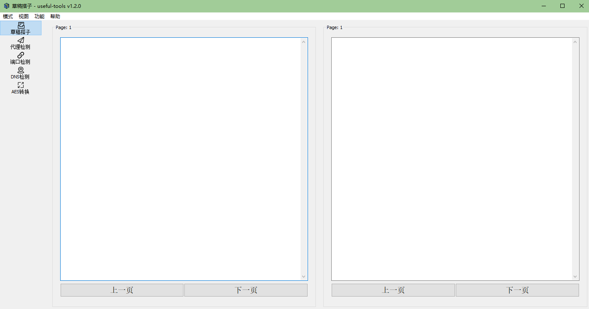589x309 pixels.
Task: Click 下一页 under the right editor
Action: point(517,290)
